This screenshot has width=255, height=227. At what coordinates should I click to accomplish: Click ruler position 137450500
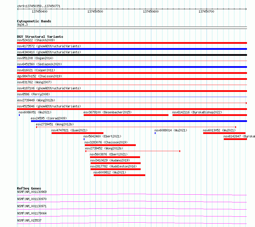95,11
